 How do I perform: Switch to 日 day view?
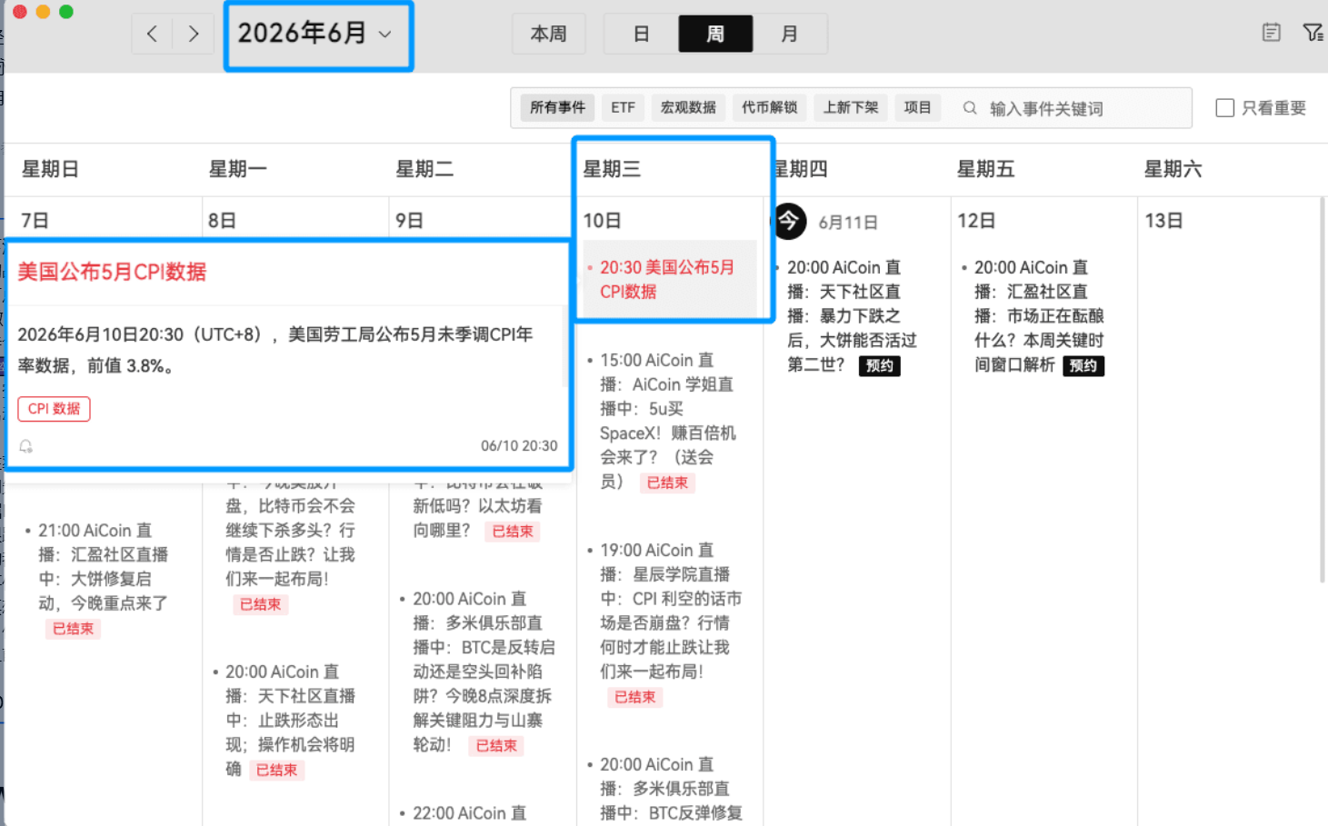click(641, 34)
